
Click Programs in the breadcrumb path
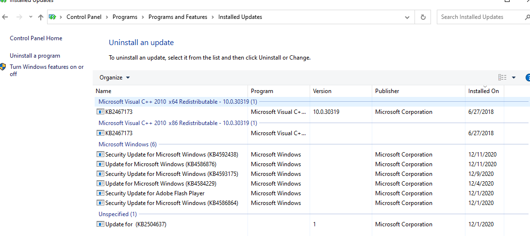[125, 17]
